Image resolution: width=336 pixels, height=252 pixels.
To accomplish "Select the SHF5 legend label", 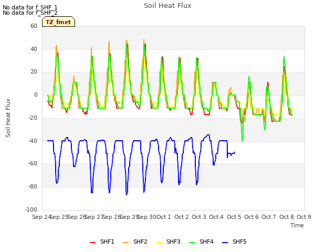I will pos(239,241).
